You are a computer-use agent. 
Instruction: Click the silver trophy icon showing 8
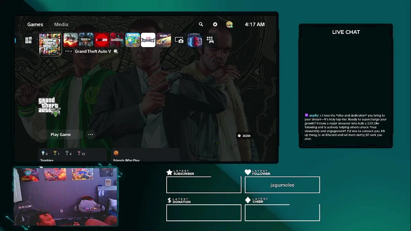pyautogui.click(x=67, y=153)
